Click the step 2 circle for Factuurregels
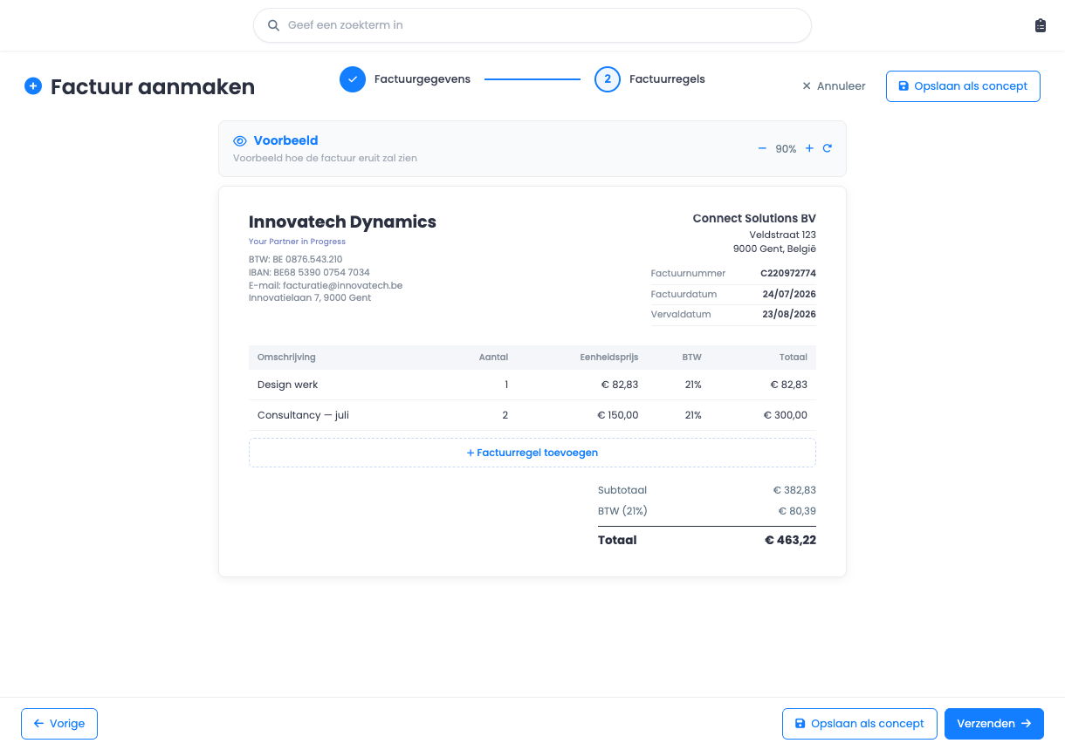Screen dimensions: 1065x750 608,79
